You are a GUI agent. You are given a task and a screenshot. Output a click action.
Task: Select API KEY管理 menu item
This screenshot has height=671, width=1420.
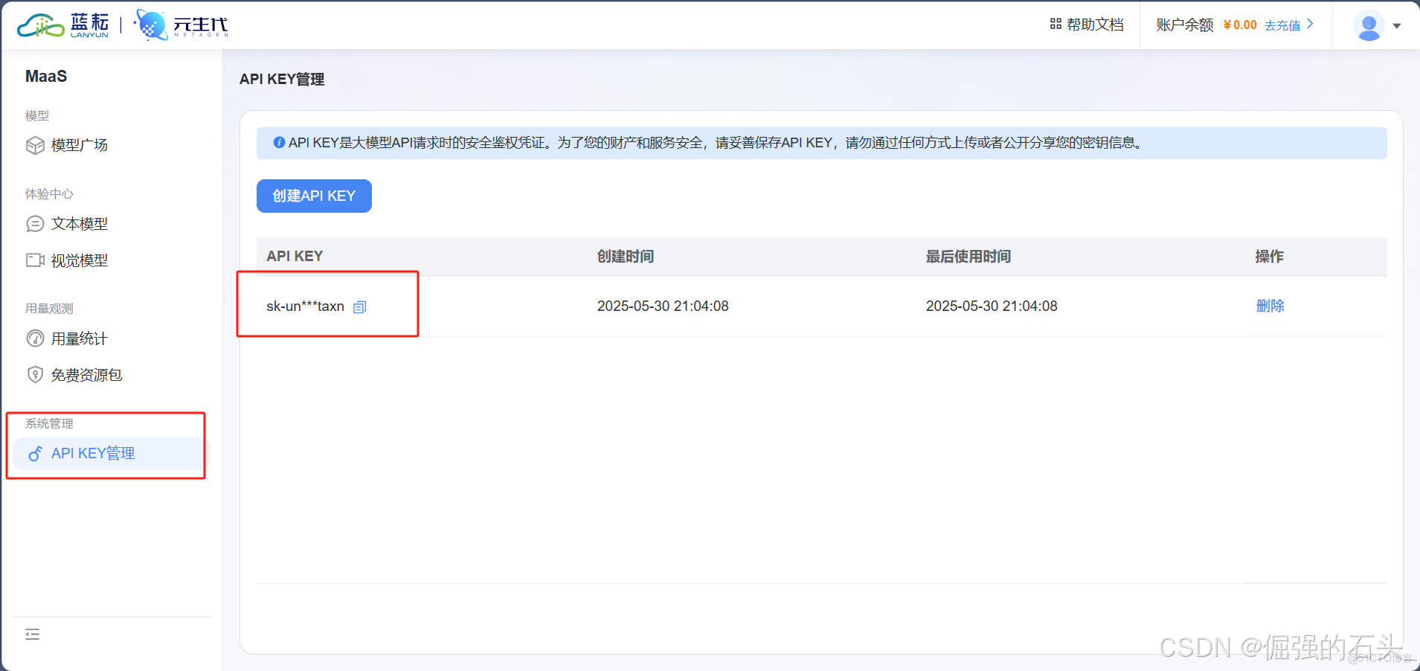(x=112, y=453)
